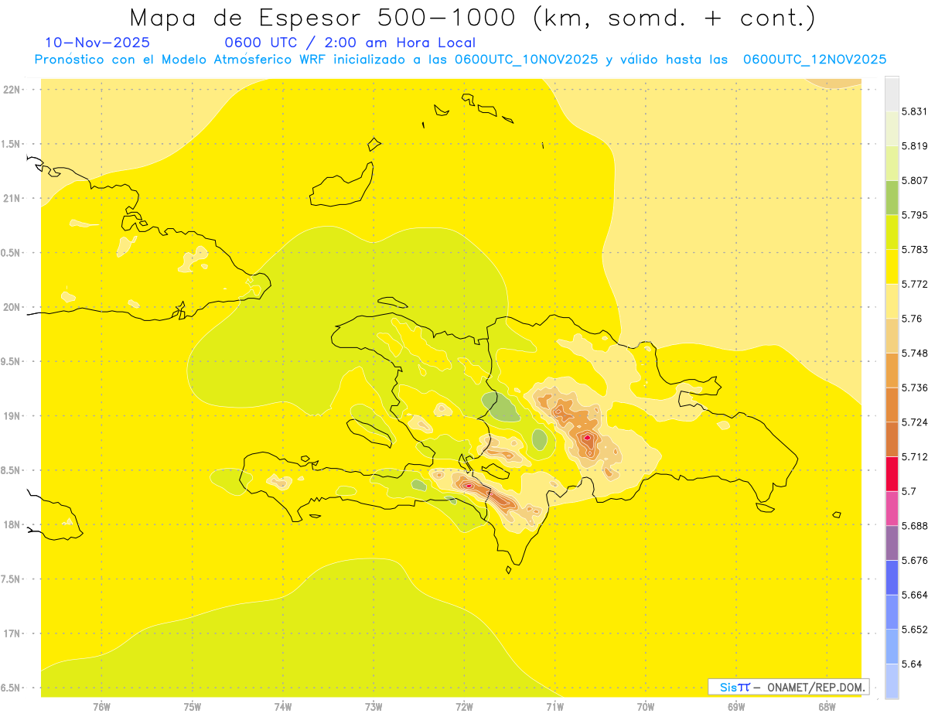Click the legend value '5.724'
928x717 pixels.
point(913,422)
